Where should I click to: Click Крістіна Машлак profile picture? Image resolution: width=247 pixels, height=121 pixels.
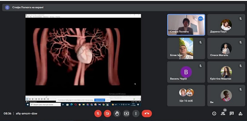pyautogui.click(x=226, y=72)
